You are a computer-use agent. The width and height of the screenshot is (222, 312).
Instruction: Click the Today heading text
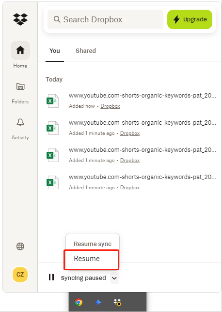[54, 80]
